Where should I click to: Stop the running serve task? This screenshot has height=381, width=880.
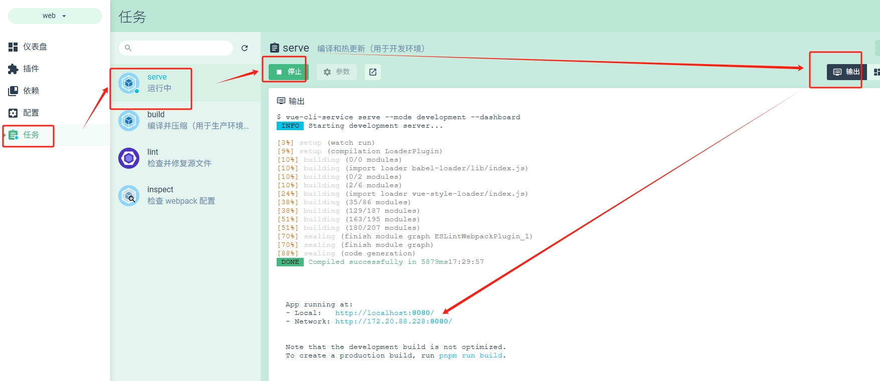(289, 72)
